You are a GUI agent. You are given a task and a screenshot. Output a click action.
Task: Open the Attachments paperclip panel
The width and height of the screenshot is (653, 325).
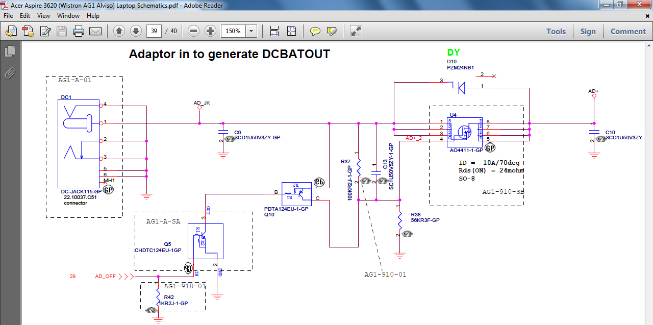tap(10, 73)
